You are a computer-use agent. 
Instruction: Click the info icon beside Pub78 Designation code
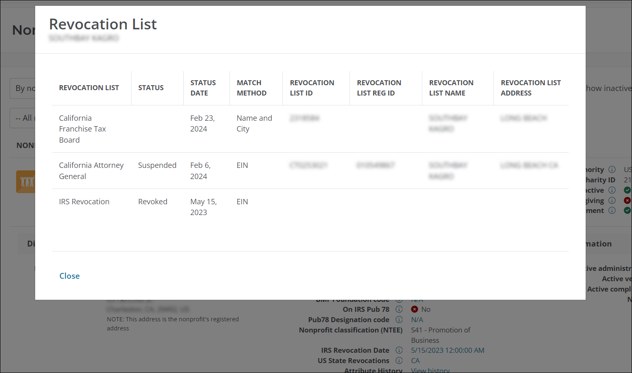point(399,320)
